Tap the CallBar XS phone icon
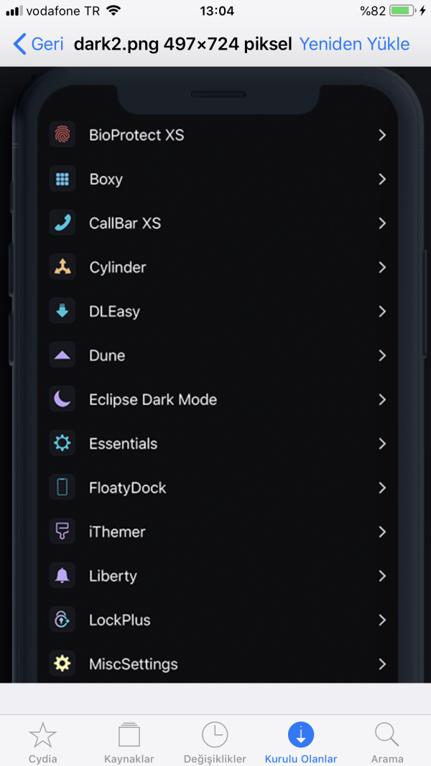 tap(62, 223)
